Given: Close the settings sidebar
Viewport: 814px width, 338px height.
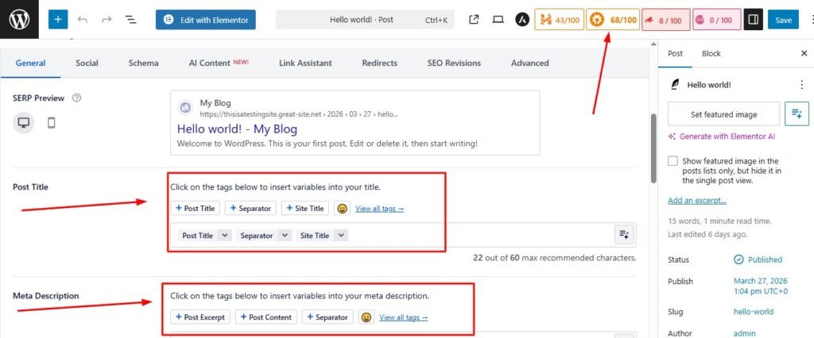Looking at the screenshot, I should [804, 53].
